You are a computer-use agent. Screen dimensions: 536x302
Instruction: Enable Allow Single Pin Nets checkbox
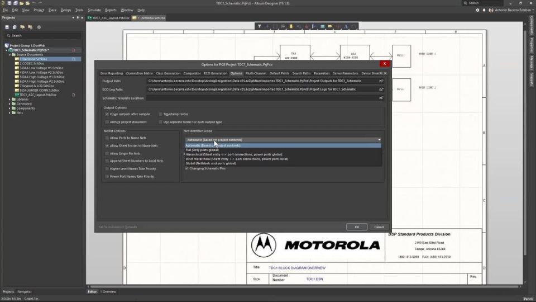(107, 154)
